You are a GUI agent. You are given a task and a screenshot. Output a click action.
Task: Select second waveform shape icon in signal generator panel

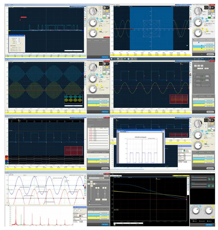199,66
